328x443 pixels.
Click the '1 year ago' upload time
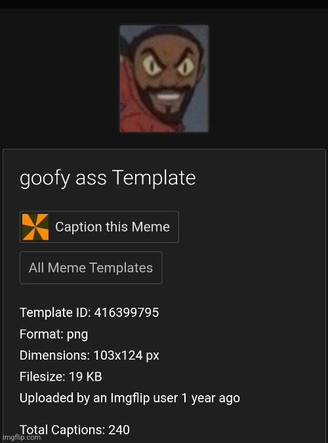coord(211,398)
